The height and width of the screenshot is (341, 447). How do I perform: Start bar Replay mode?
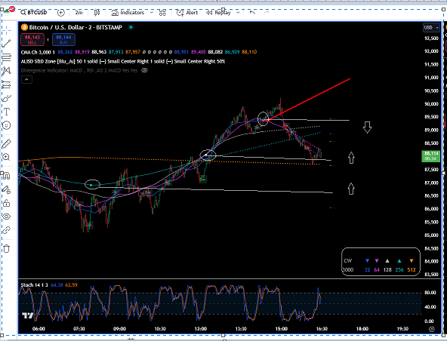(x=218, y=13)
